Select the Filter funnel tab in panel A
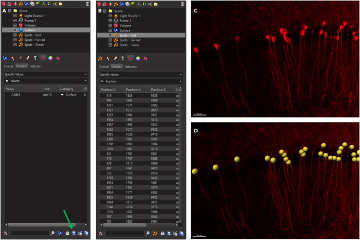This screenshot has width=360, height=240. tap(35, 58)
